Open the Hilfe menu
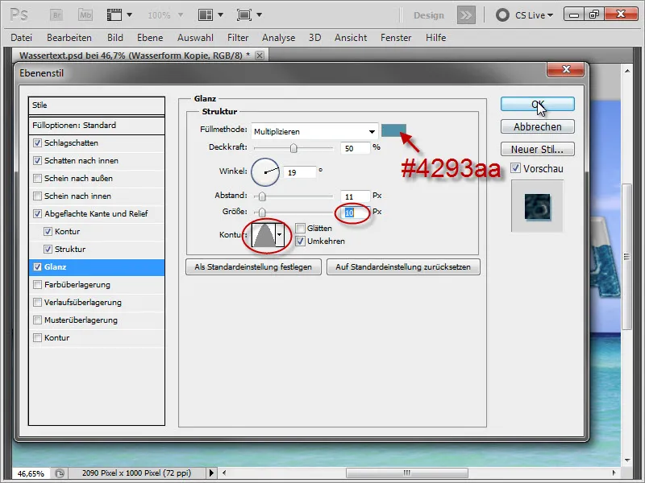This screenshot has width=645, height=483. tap(435, 38)
